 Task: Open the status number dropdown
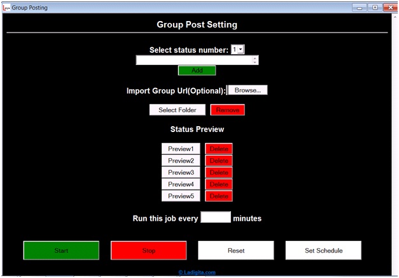[x=237, y=49]
